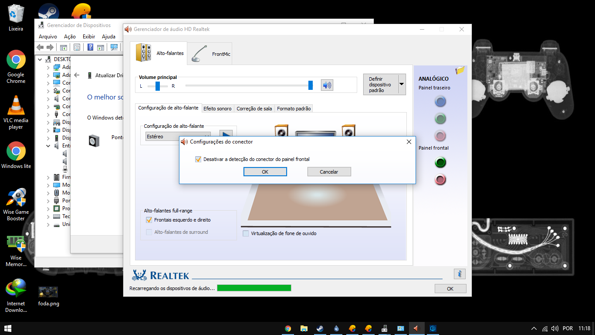Screen dimensions: 595x335
Task: Enable Virtualização de fone de ouvido
Action: click(x=246, y=233)
